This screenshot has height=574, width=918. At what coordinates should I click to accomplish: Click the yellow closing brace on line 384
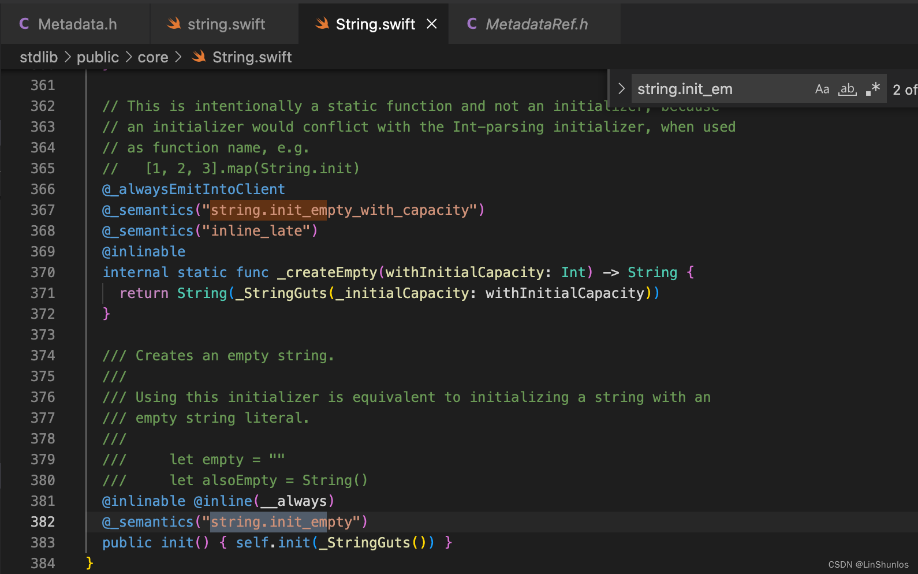pos(89,564)
